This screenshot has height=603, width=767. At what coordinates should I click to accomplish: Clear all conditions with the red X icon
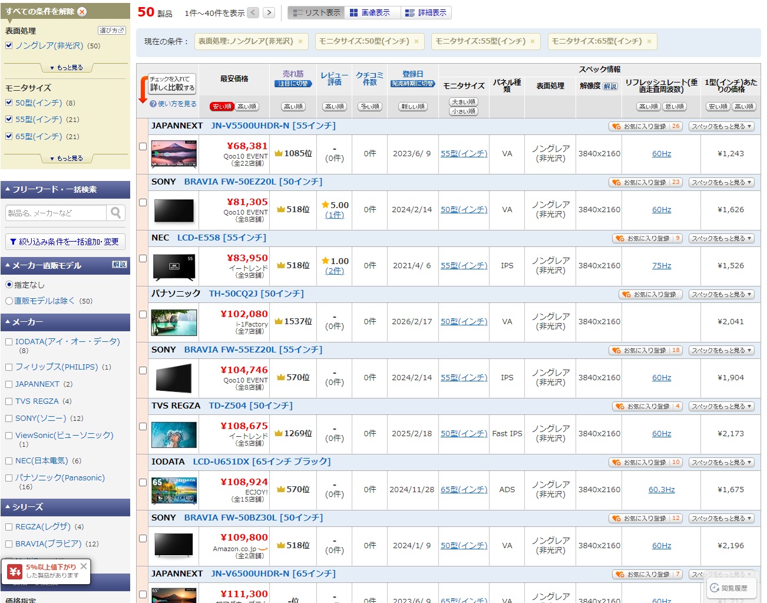82,11
